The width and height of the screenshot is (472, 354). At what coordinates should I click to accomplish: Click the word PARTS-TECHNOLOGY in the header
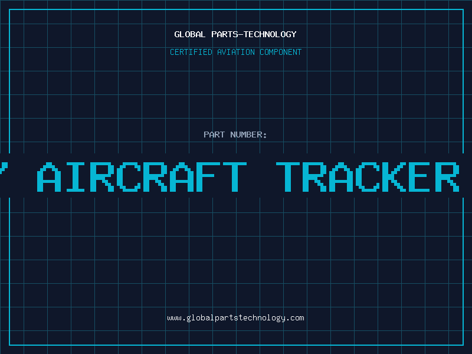click(254, 34)
